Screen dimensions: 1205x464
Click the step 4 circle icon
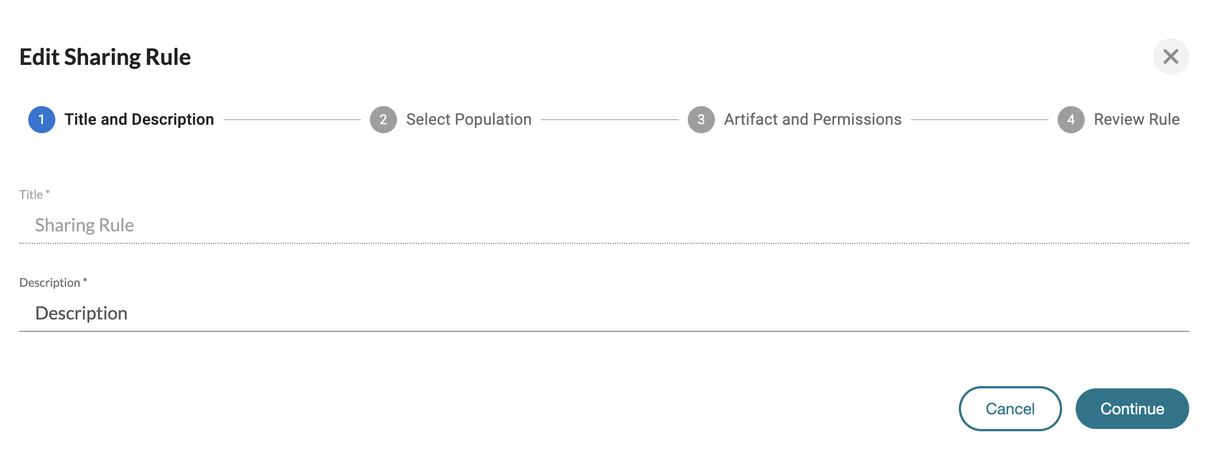1071,120
